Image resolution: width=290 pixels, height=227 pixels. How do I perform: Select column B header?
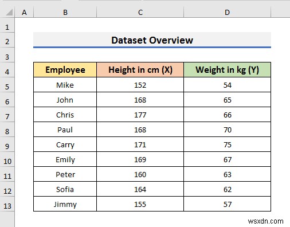(65, 13)
